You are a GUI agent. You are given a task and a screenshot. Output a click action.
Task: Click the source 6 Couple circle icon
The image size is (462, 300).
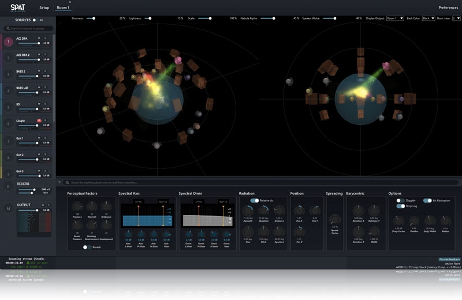(8, 124)
